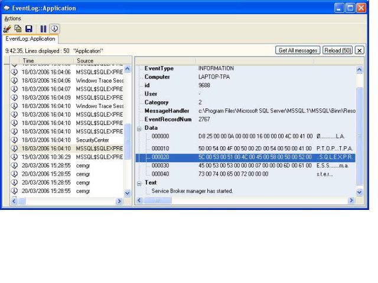378x283 pixels.
Task: Click the copy toolbar icon
Action: click(x=18, y=29)
